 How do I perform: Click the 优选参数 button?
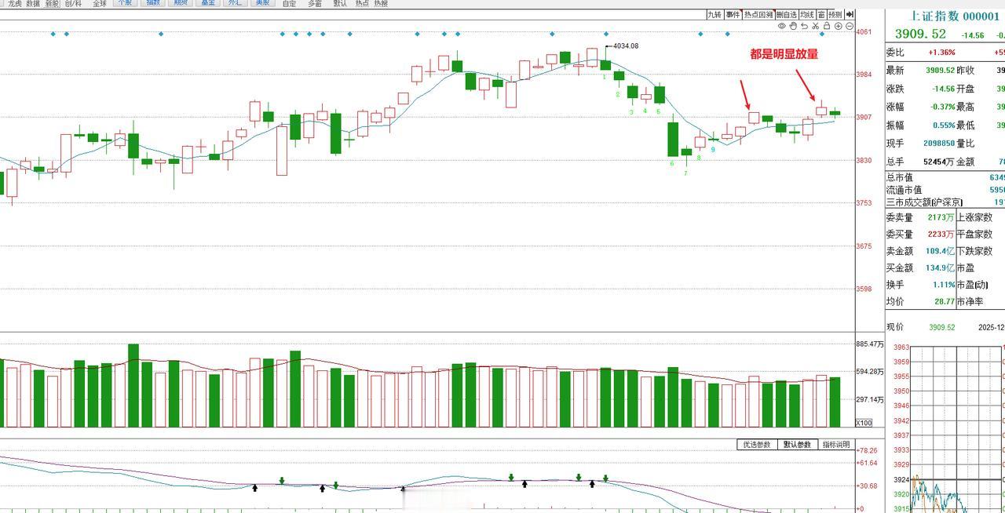757,445
